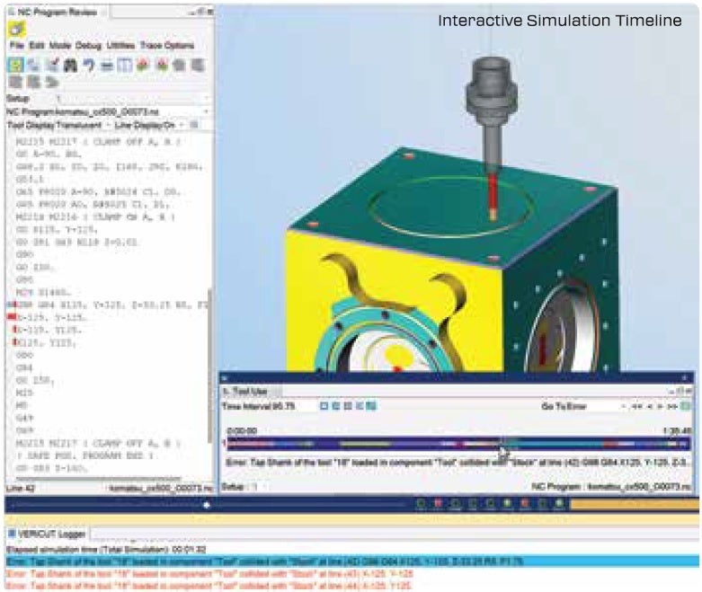The image size is (702, 592).
Task: Click the horizontal scrollbar under the NC code listing
Action: point(97,478)
